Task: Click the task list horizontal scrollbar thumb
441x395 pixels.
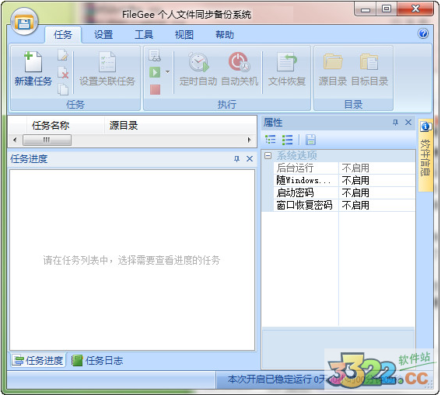Action: coord(47,140)
